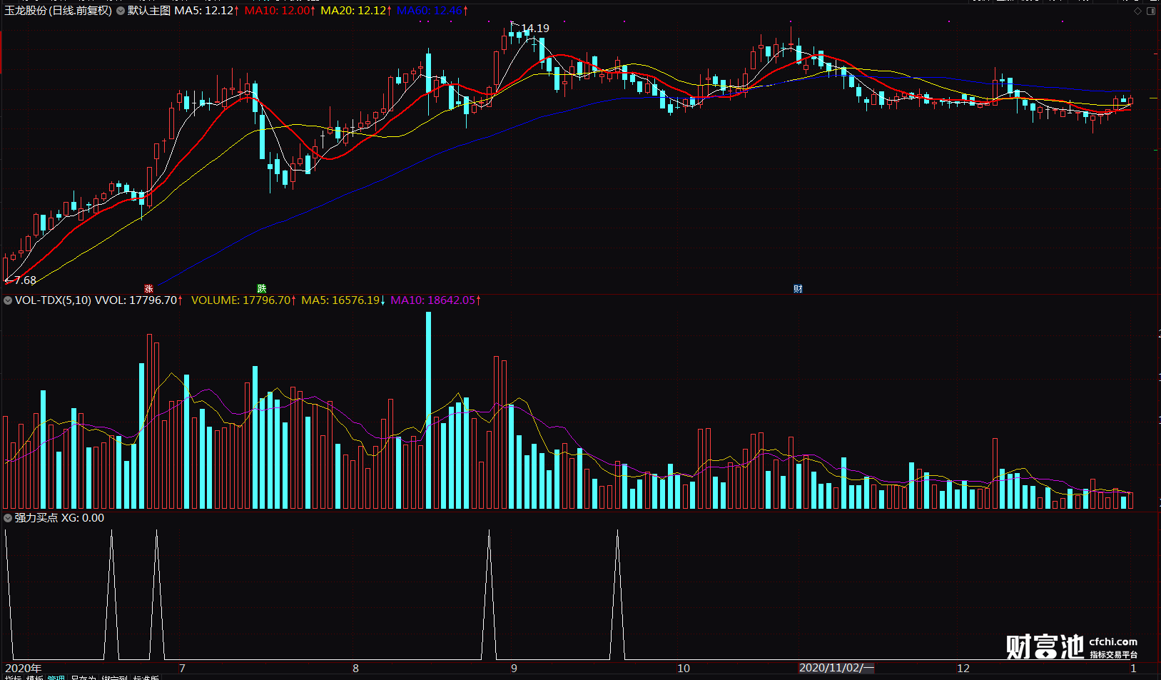The width and height of the screenshot is (1161, 680).
Task: Open settings icon beside 强力买点 indicator label
Action: tap(8, 518)
